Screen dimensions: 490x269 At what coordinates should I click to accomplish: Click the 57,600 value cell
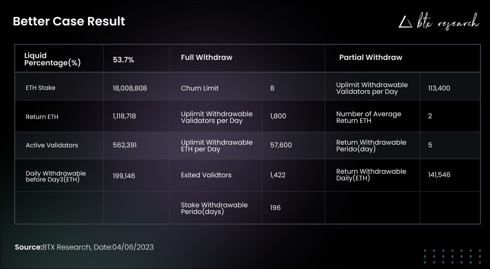281,145
